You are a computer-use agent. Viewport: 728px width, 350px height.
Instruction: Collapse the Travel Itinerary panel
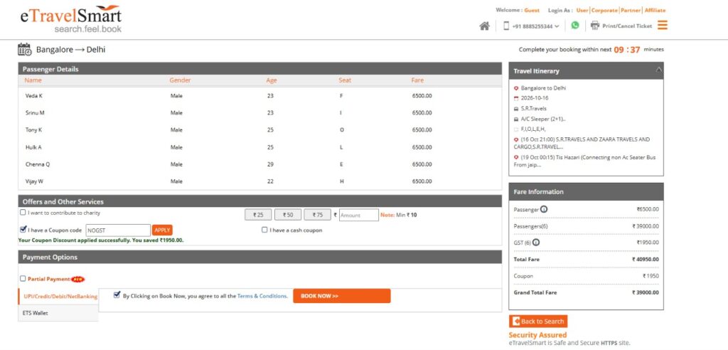click(x=658, y=70)
